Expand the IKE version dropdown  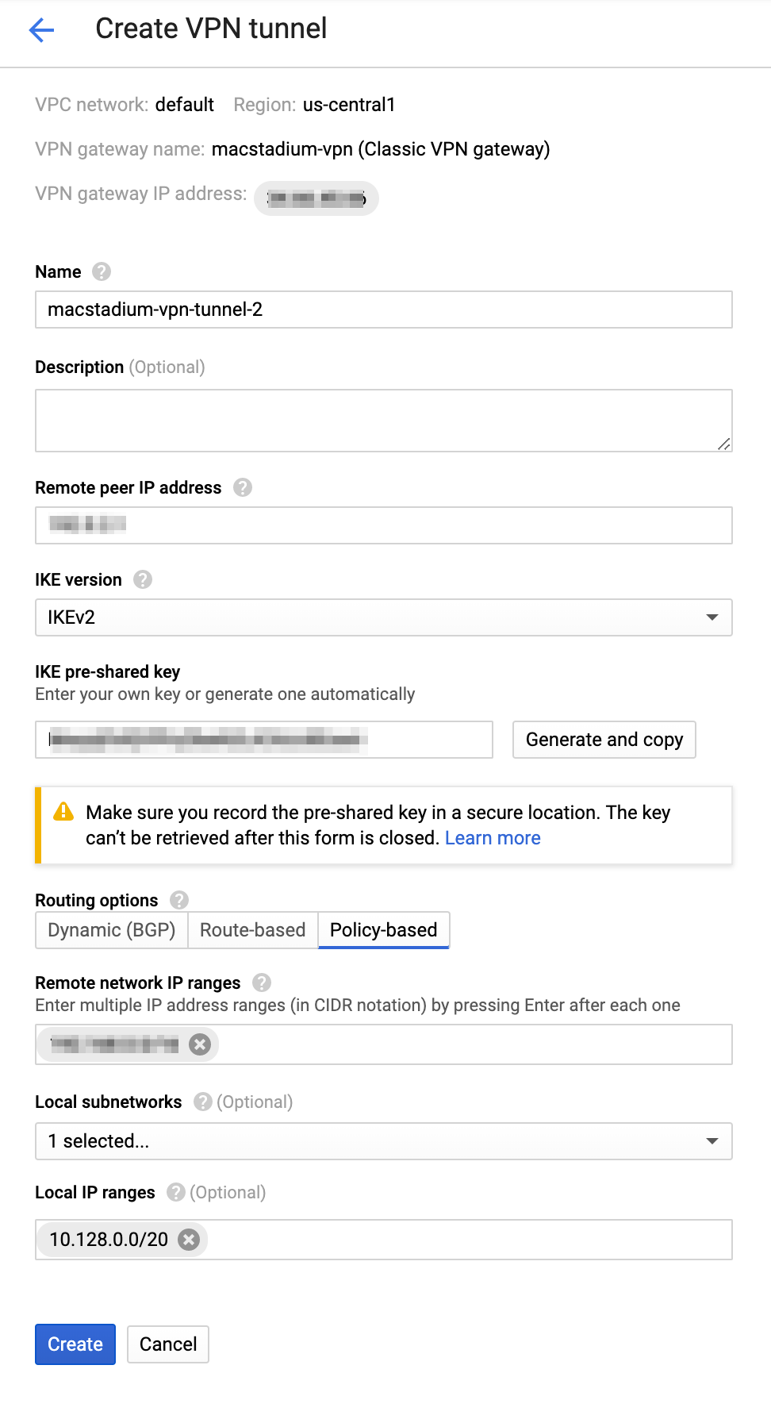[x=384, y=617]
